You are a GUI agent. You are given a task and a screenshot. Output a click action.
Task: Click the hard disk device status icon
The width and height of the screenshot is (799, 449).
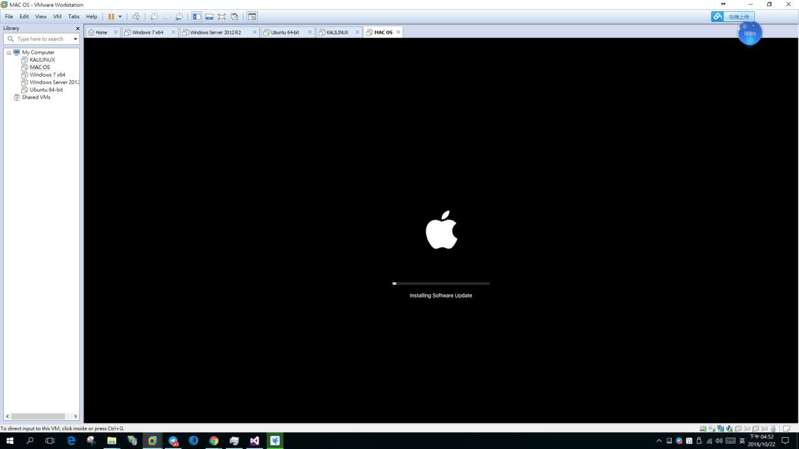click(x=703, y=428)
